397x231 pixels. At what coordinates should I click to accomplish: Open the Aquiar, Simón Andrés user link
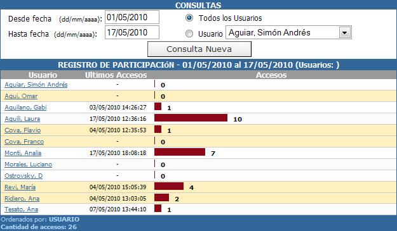(x=36, y=84)
